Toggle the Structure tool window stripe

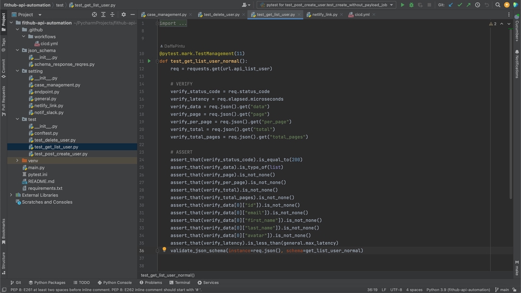4,263
